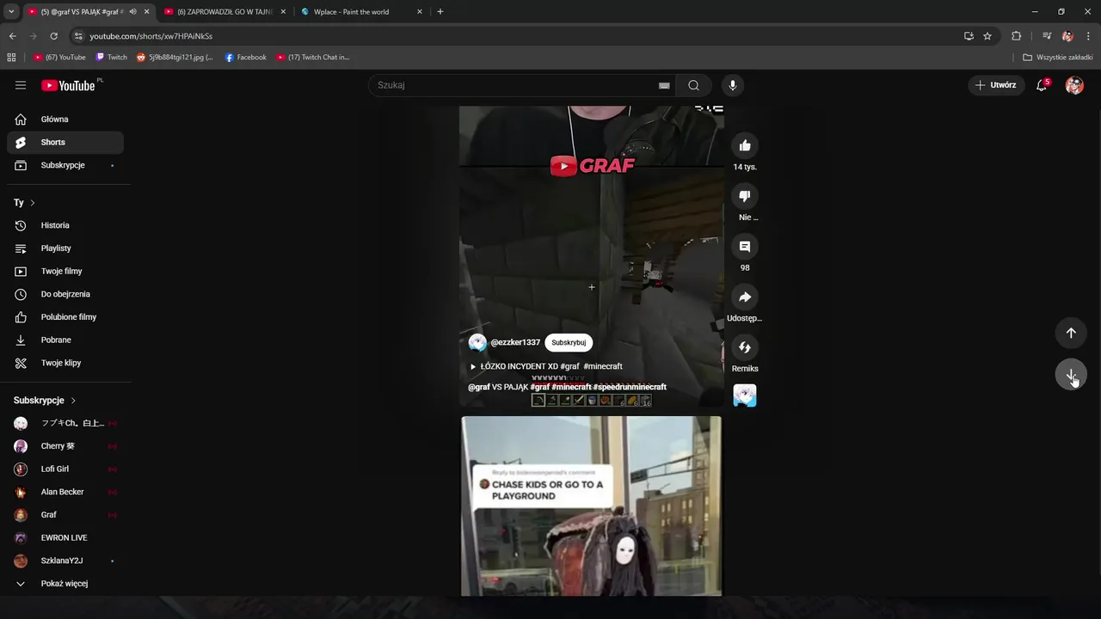Viewport: 1101px width, 619px height.
Task: Open the (17) Twitch Chat bookmark
Action: tap(312, 58)
